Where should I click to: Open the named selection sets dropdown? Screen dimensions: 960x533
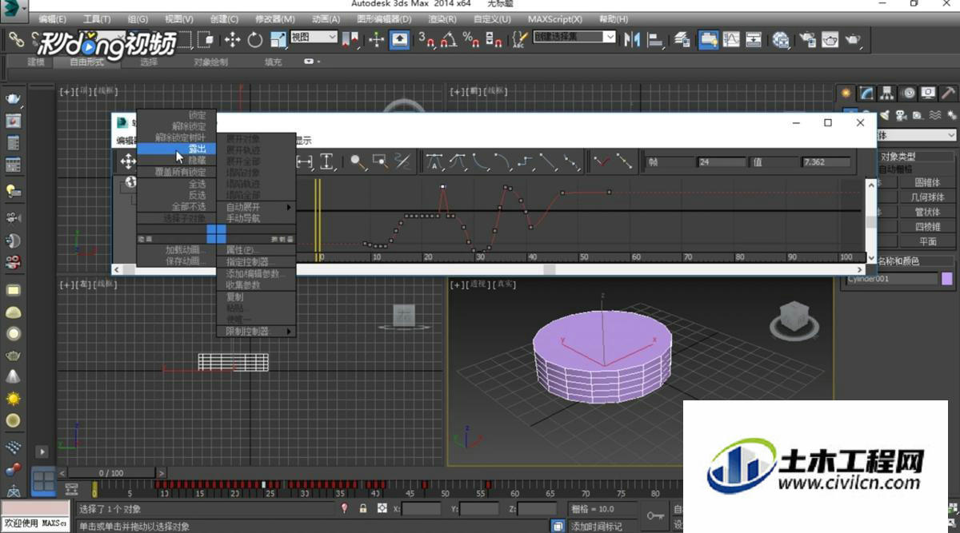tap(574, 37)
